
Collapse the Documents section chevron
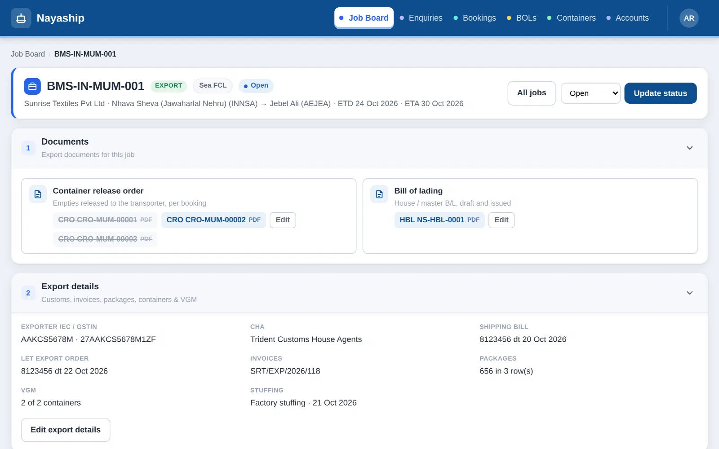689,148
